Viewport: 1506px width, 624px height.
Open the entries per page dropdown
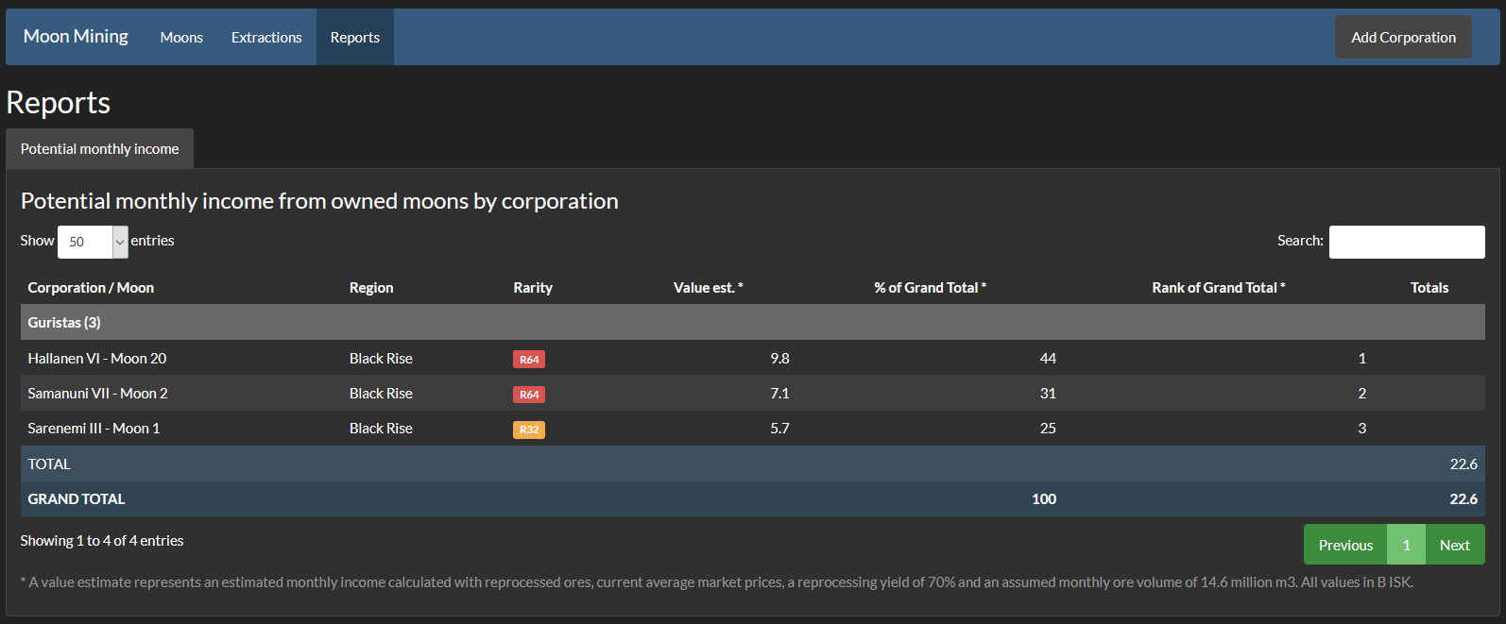click(93, 242)
